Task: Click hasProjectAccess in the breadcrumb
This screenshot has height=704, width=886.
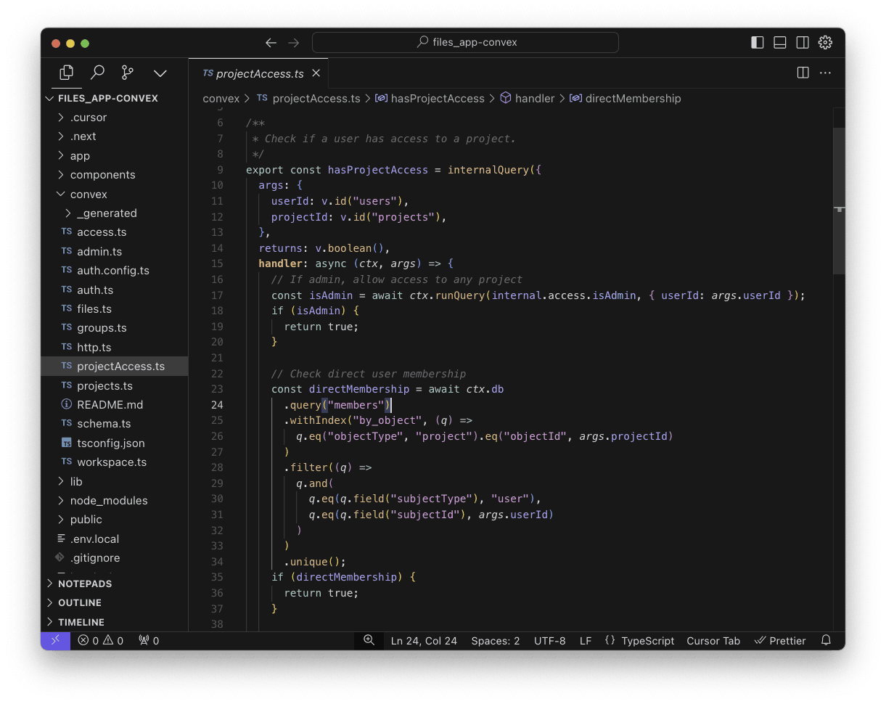Action: [437, 99]
